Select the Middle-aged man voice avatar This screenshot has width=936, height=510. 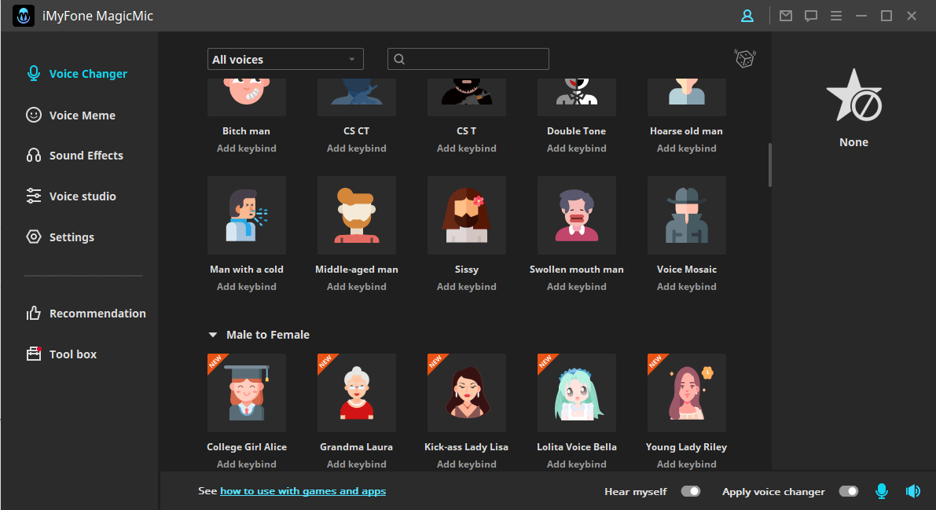[356, 215]
